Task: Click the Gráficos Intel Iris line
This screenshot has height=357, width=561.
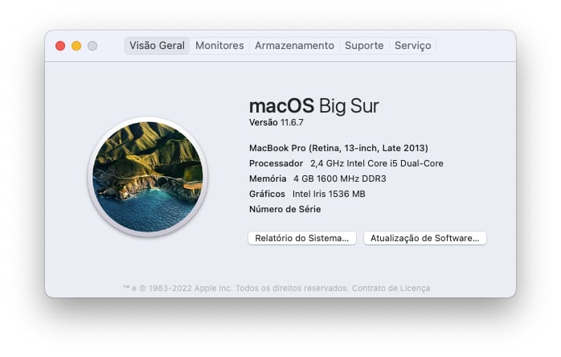Action: click(307, 194)
